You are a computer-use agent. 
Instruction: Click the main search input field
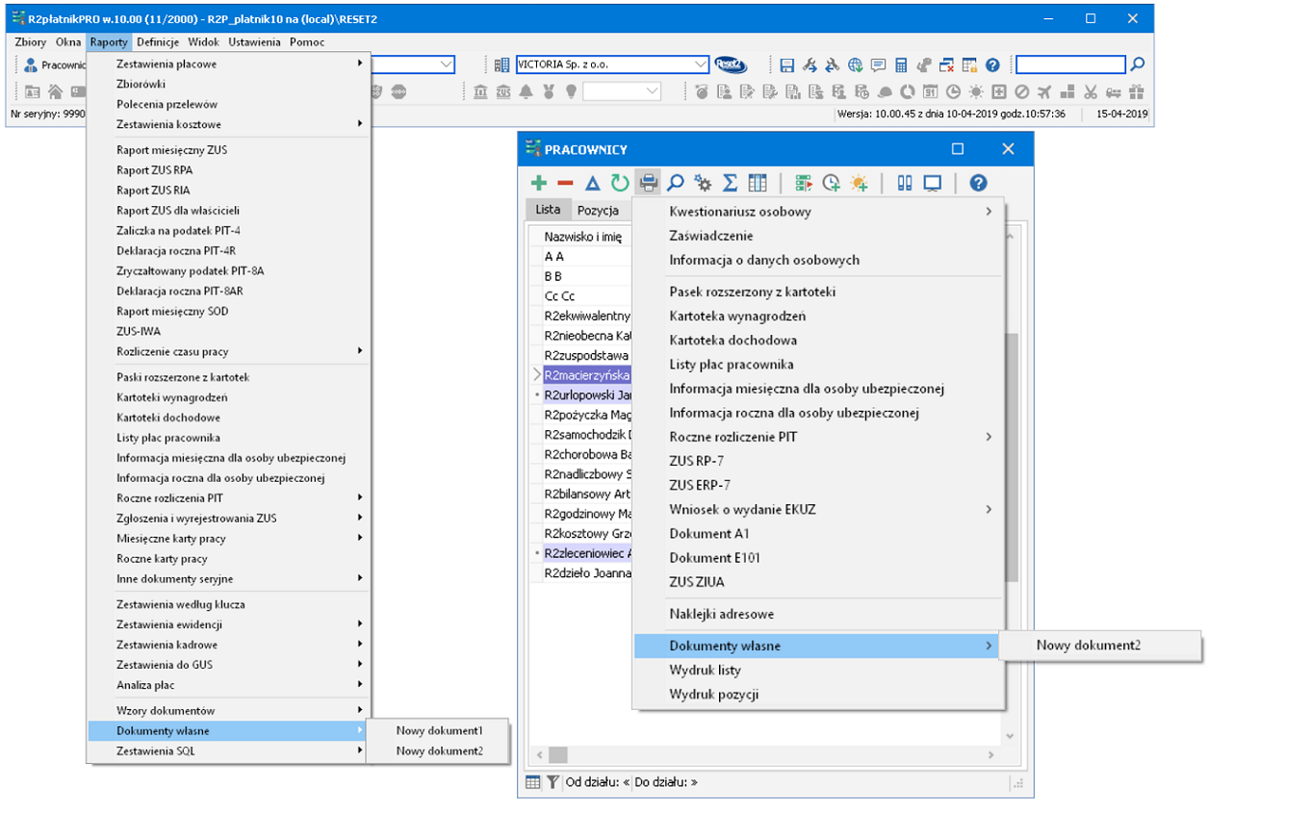pos(1070,64)
